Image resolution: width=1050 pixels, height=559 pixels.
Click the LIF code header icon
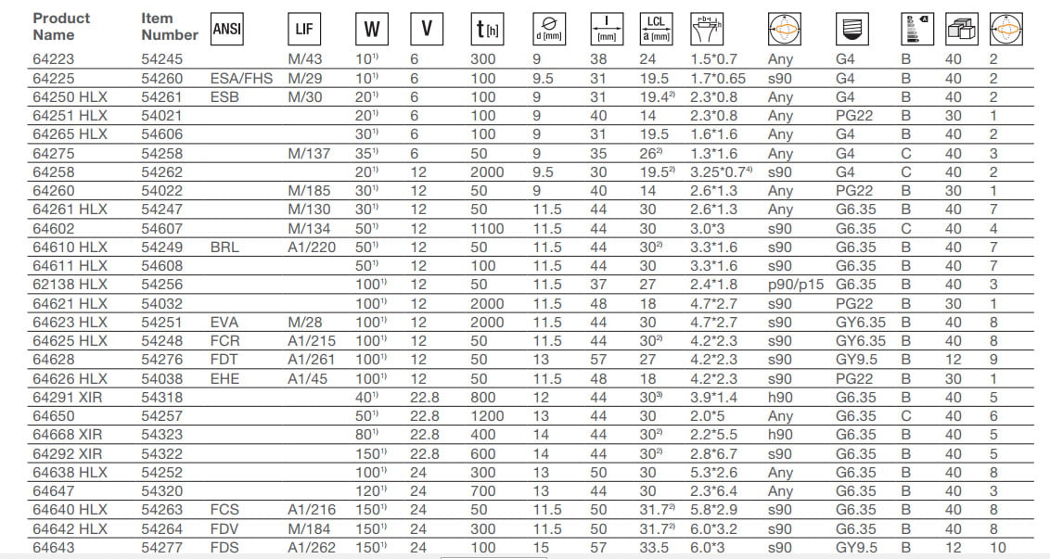[305, 29]
